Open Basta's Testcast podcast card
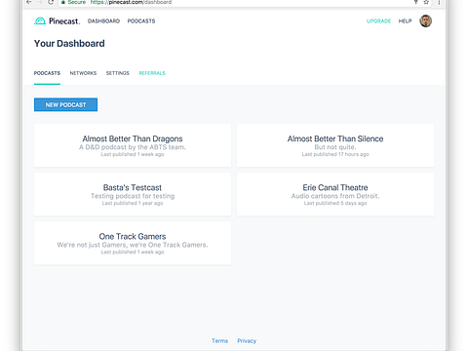The height and width of the screenshot is (351, 468). point(133,194)
